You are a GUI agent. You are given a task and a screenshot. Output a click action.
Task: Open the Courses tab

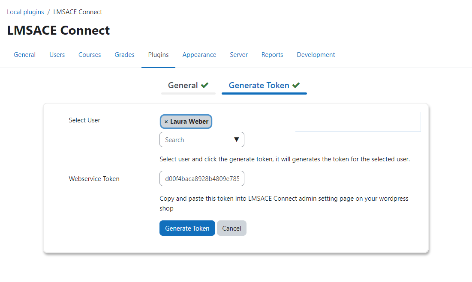point(90,55)
